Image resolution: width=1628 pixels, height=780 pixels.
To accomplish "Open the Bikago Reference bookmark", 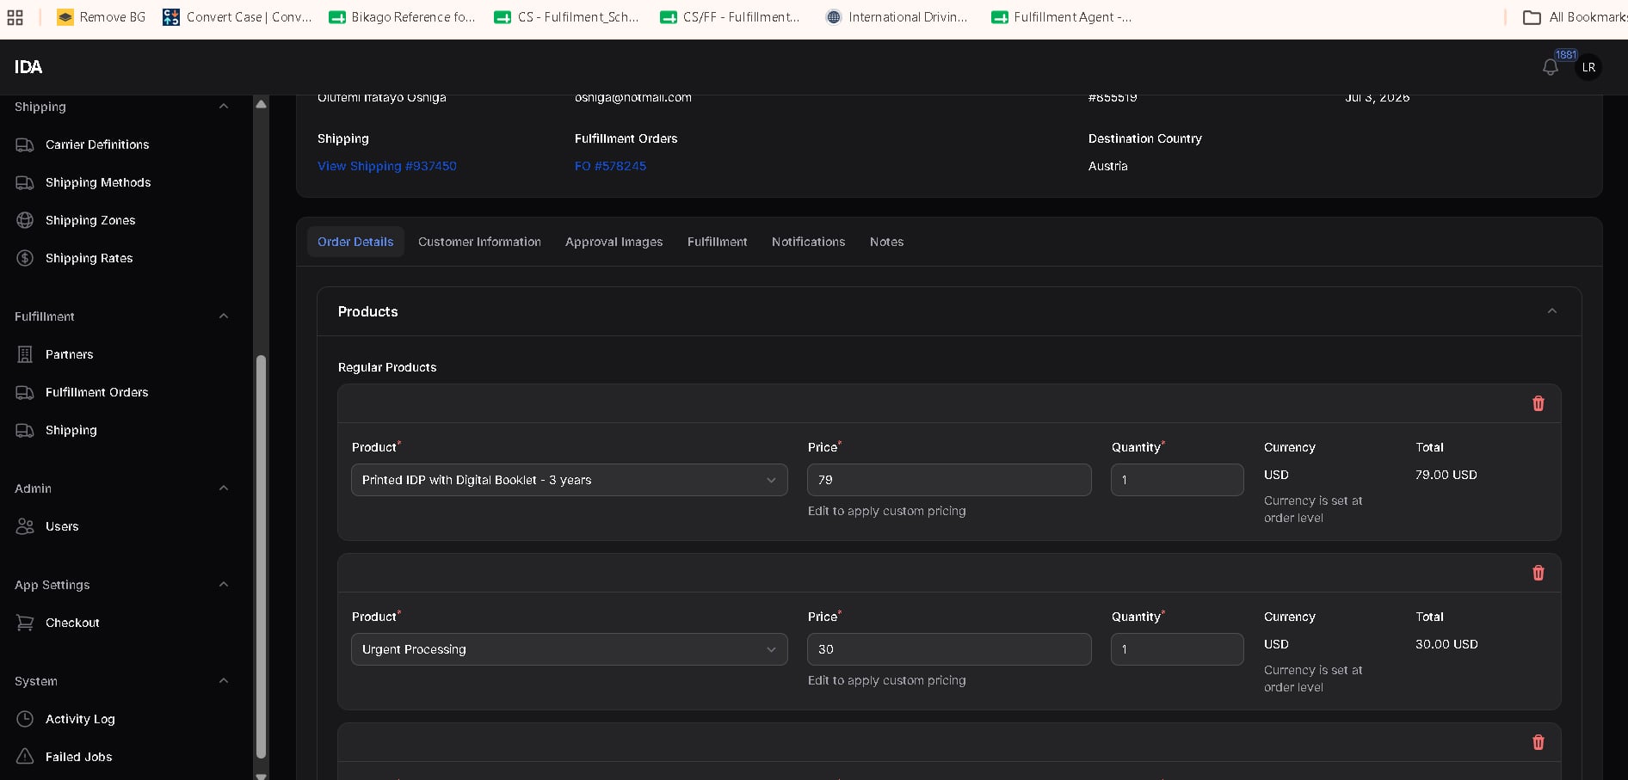I will (402, 17).
